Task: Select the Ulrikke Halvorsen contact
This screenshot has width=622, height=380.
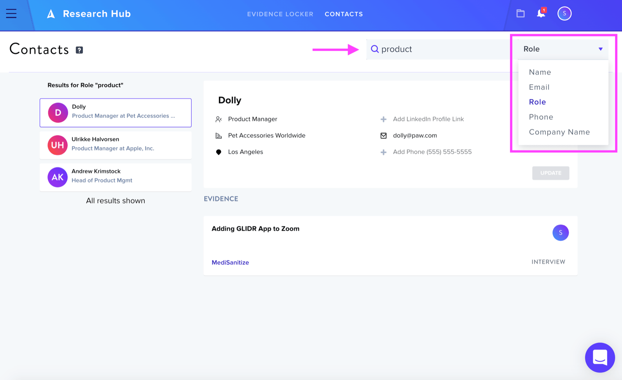Action: (115, 145)
